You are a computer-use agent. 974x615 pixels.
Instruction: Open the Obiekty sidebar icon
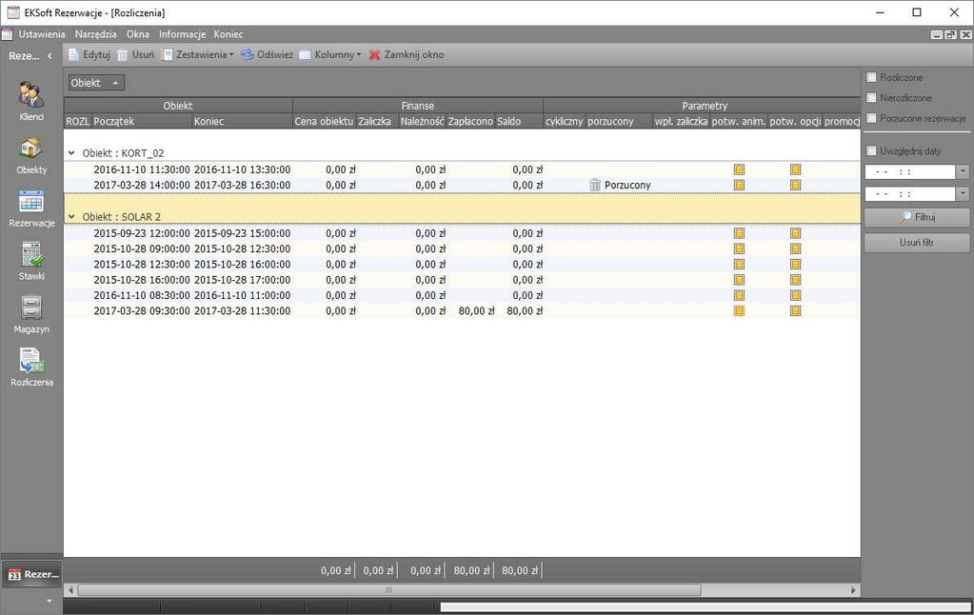point(31,154)
